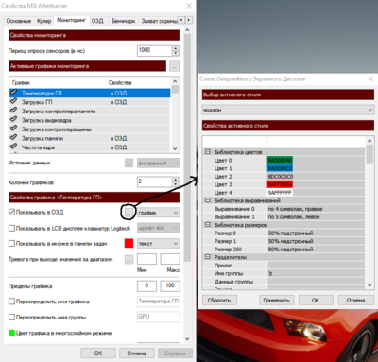This screenshot has height=362, width=378.
Task: Click the Сбросить button
Action: tap(219, 301)
